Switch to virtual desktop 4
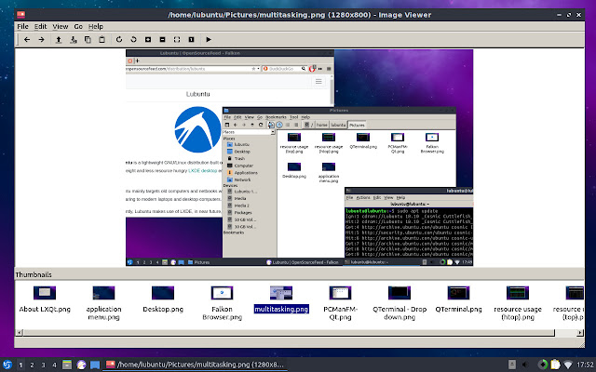 tap(54, 365)
